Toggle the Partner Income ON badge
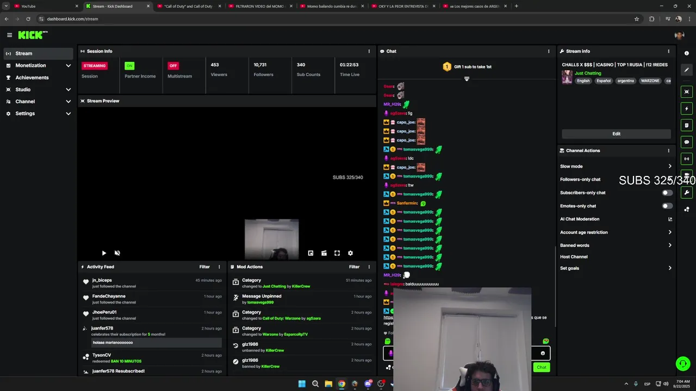The image size is (696, 391). [129, 66]
